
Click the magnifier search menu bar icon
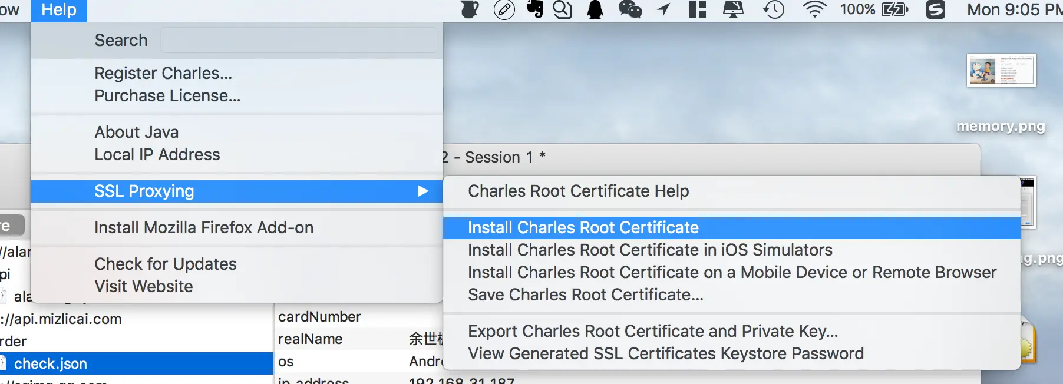[x=562, y=9]
